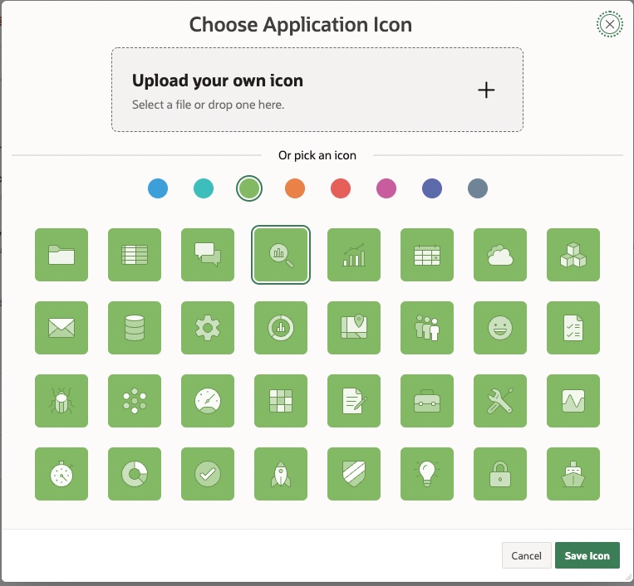Open the upload your own icon dropzone

tap(317, 90)
